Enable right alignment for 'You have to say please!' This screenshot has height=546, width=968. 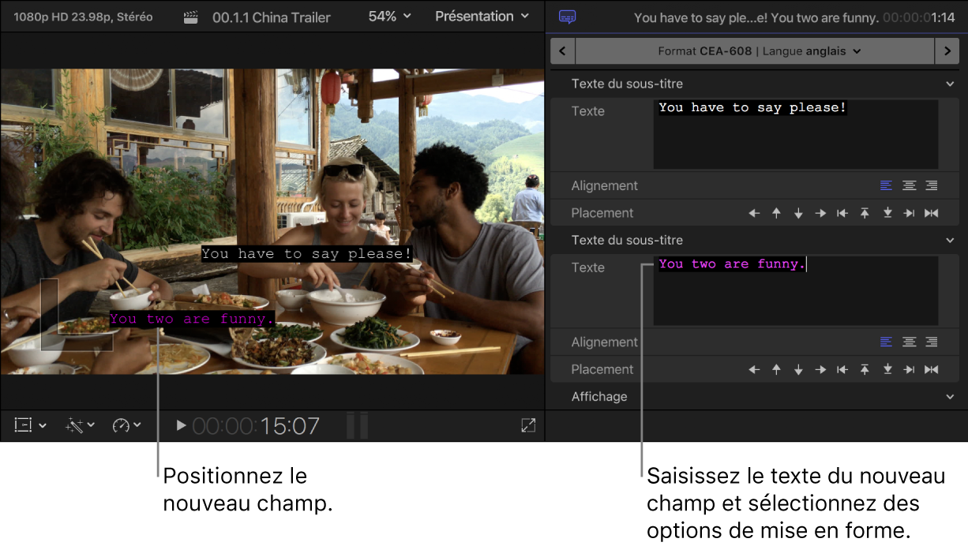(x=931, y=185)
